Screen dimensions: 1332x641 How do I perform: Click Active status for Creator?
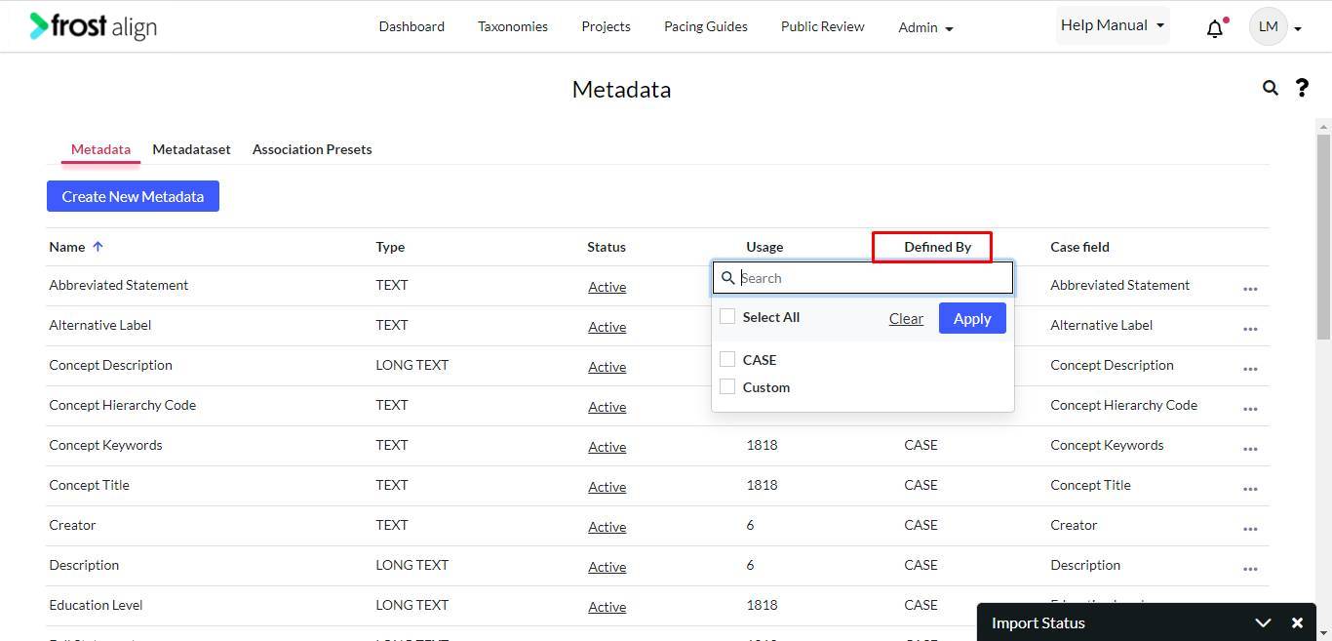coord(607,527)
